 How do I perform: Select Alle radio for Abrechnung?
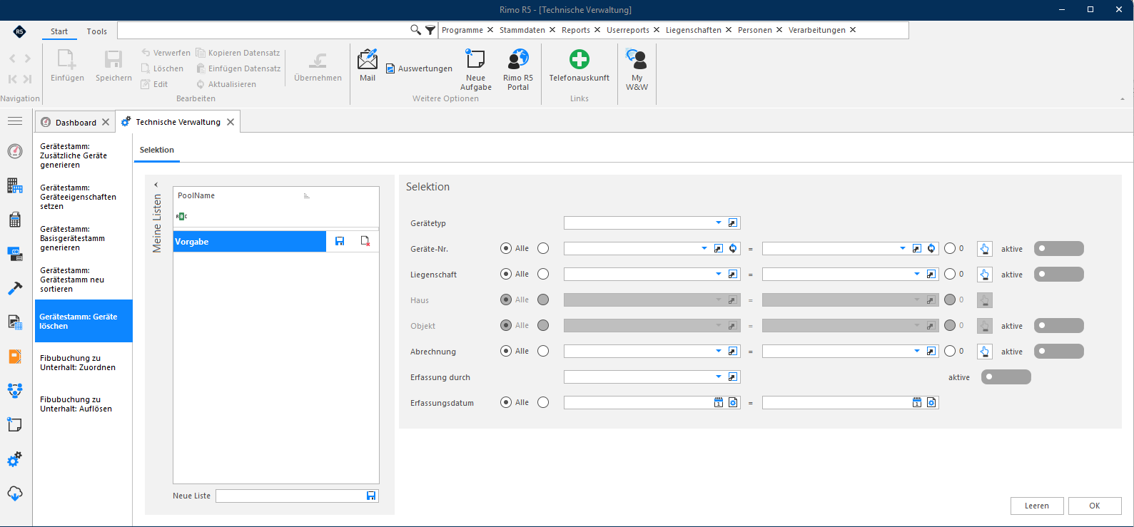point(506,352)
